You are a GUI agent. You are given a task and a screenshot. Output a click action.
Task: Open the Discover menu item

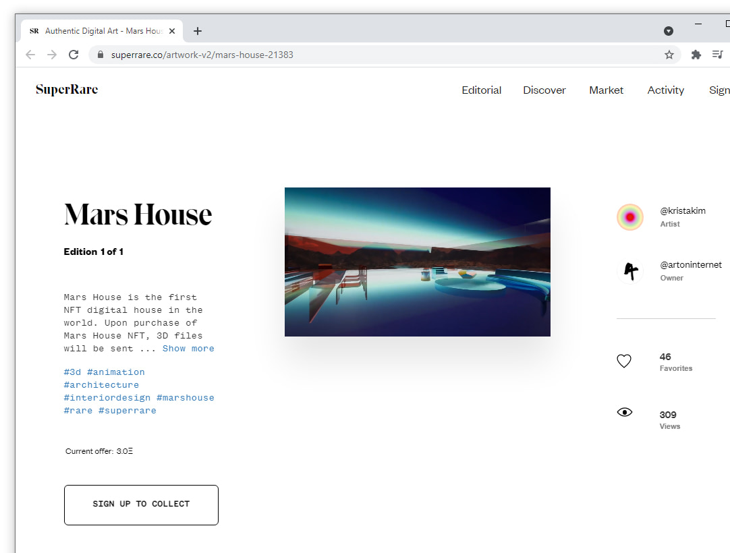(x=544, y=90)
